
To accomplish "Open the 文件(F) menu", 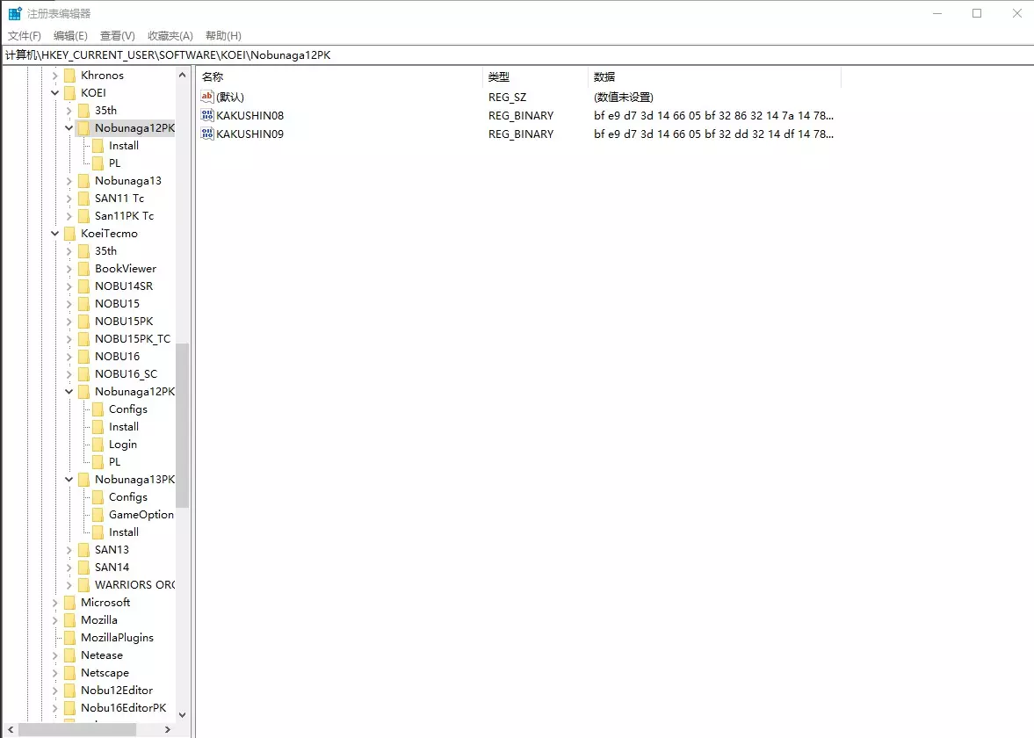I will pyautogui.click(x=25, y=36).
